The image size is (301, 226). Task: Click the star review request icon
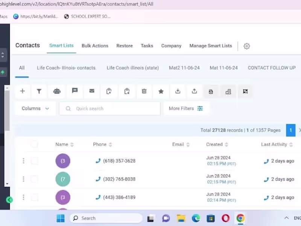coord(161,91)
